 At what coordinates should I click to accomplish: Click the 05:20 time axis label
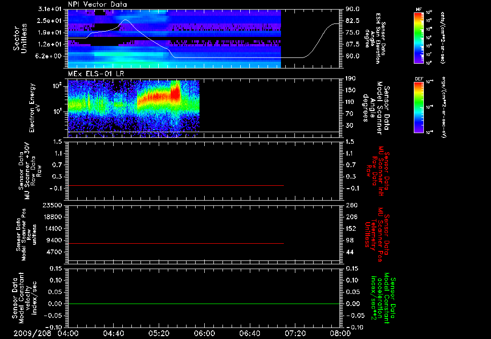tap(159, 333)
